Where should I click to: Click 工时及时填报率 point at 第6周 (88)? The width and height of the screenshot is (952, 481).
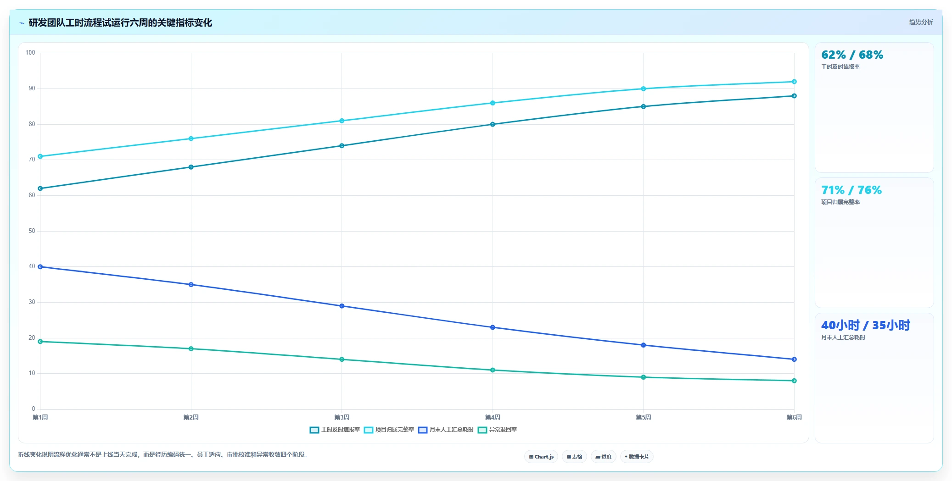click(x=794, y=96)
